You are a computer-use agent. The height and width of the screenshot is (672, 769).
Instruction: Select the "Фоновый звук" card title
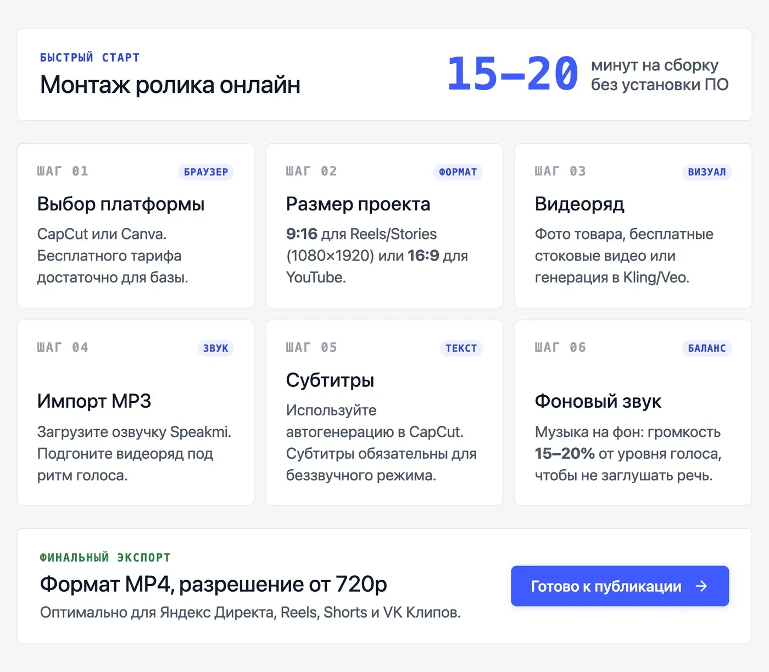click(598, 402)
